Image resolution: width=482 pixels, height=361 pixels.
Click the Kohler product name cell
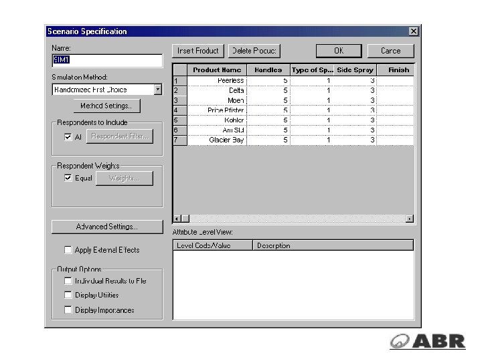click(x=217, y=120)
